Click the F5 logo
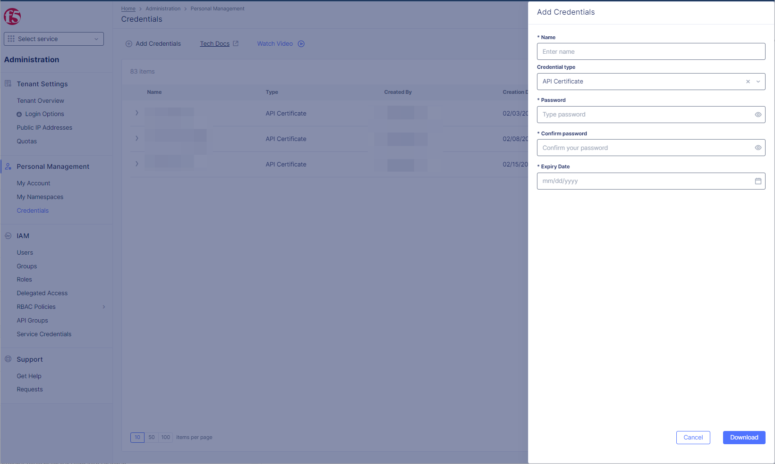This screenshot has height=464, width=775. 13,17
